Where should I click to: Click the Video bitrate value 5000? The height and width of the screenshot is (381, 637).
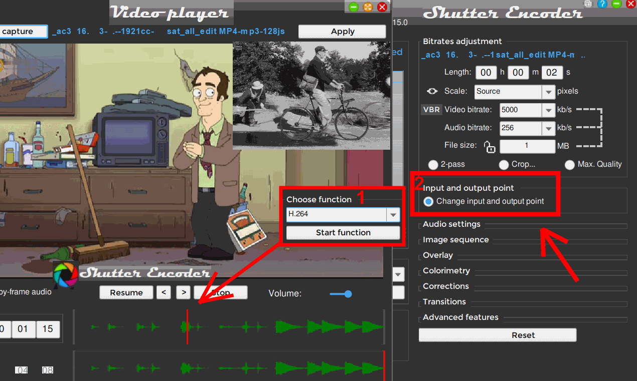point(521,110)
